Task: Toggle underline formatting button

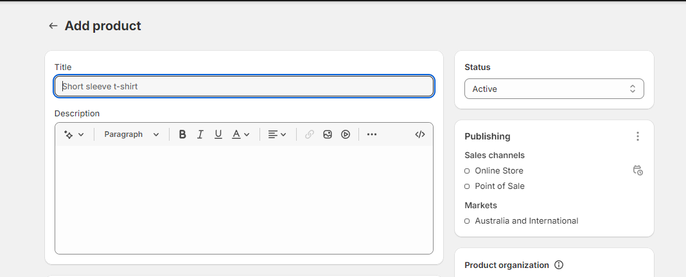Action: pyautogui.click(x=218, y=134)
